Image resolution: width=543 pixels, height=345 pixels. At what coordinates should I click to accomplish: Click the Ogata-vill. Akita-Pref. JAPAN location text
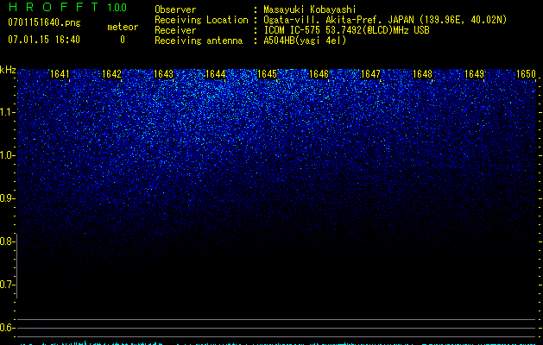coord(385,20)
